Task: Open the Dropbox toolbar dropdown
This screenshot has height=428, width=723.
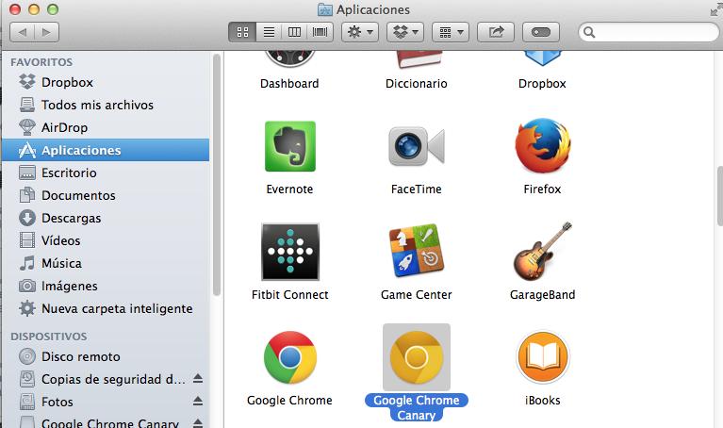Action: [404, 32]
